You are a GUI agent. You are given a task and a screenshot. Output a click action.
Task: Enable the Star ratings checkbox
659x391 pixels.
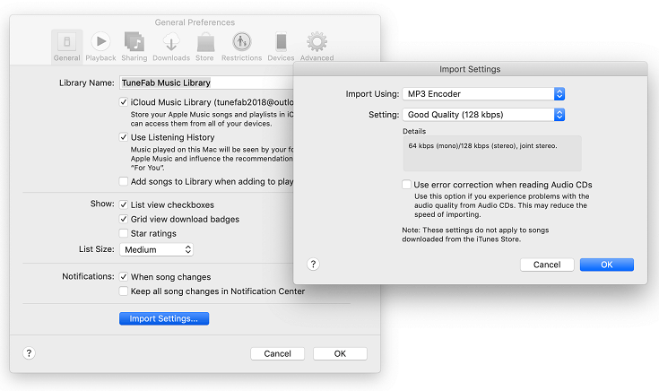click(x=124, y=233)
